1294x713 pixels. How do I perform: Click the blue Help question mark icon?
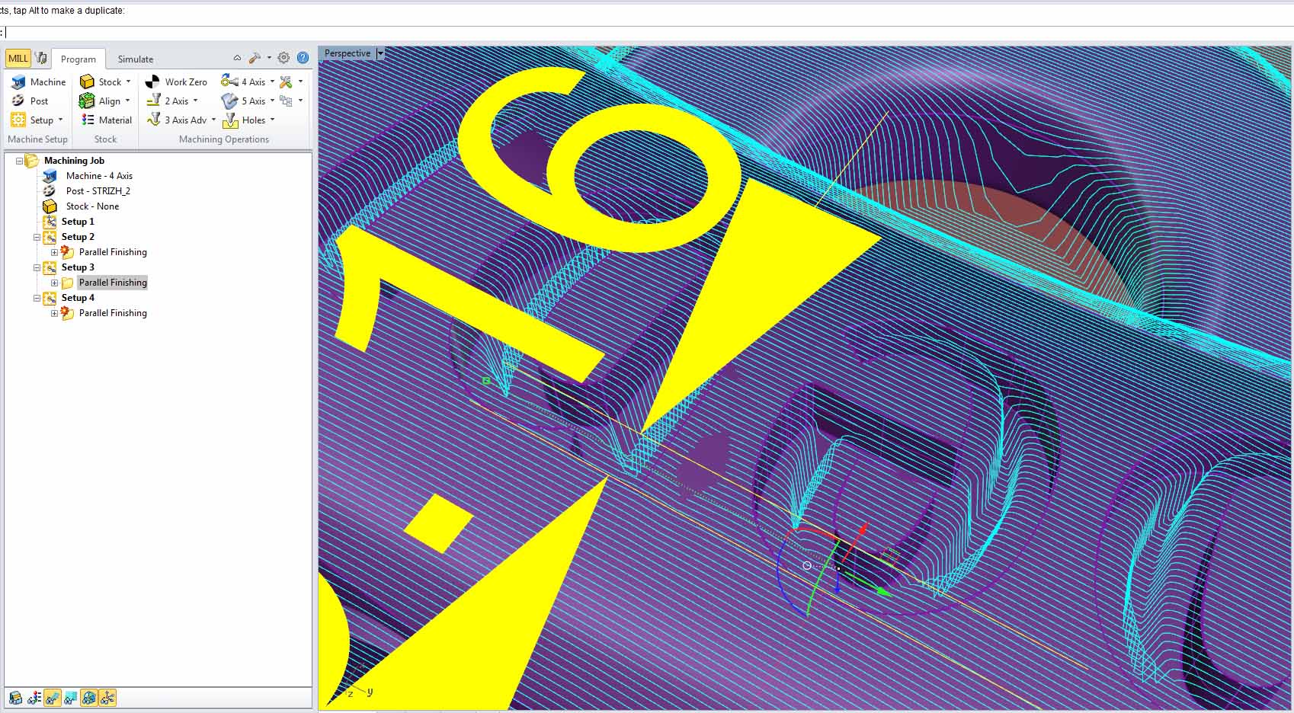(303, 58)
